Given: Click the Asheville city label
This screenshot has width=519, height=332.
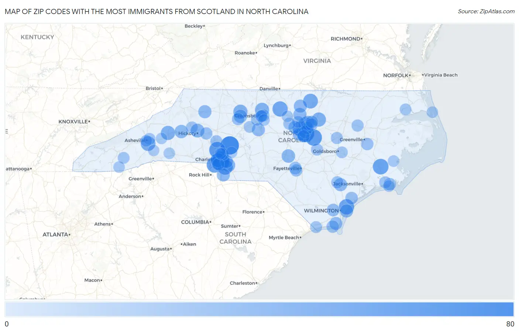Looking at the screenshot, I should [x=136, y=140].
